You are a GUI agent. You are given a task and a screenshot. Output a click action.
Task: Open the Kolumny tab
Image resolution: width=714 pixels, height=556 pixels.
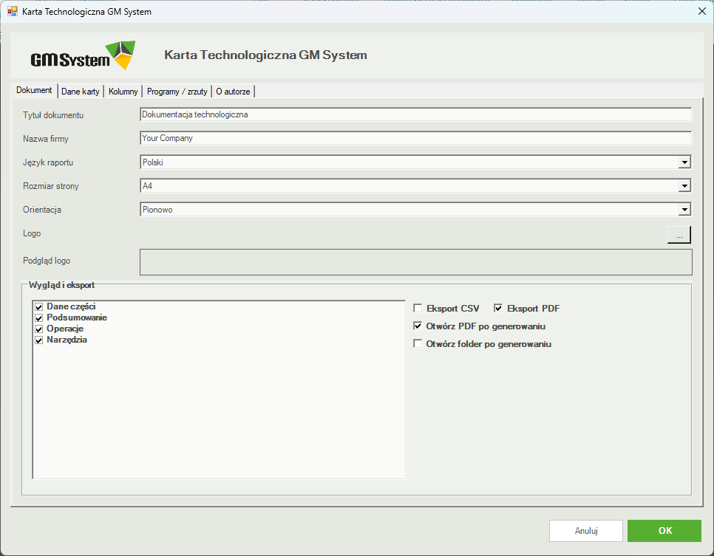(123, 92)
